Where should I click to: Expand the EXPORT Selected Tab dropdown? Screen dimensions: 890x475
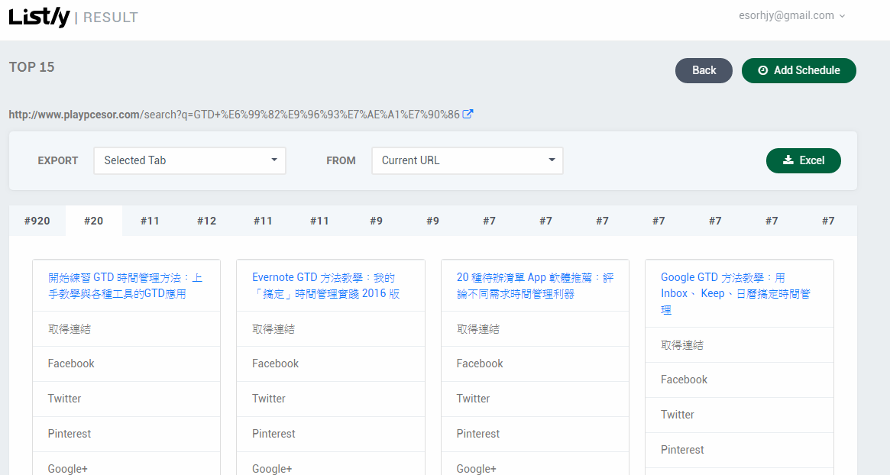click(x=189, y=160)
